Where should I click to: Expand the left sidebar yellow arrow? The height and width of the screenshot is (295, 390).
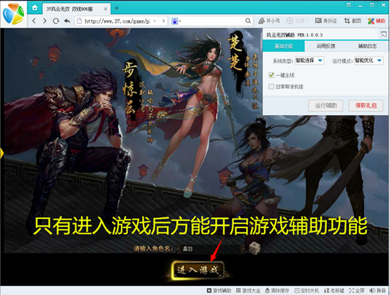2,153
